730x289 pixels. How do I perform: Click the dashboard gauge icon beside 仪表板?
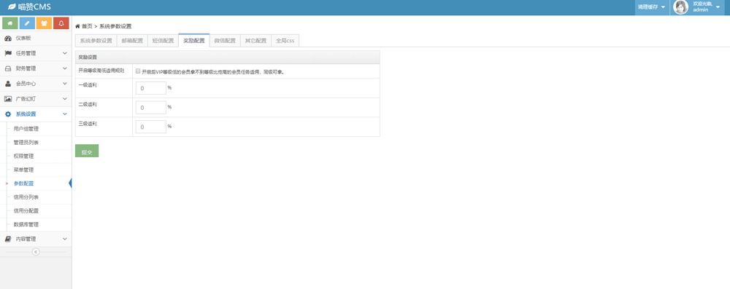pyautogui.click(x=8, y=38)
